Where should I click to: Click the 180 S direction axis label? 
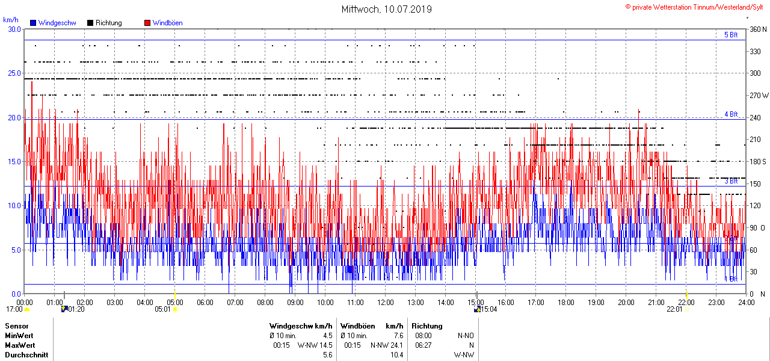pos(757,161)
